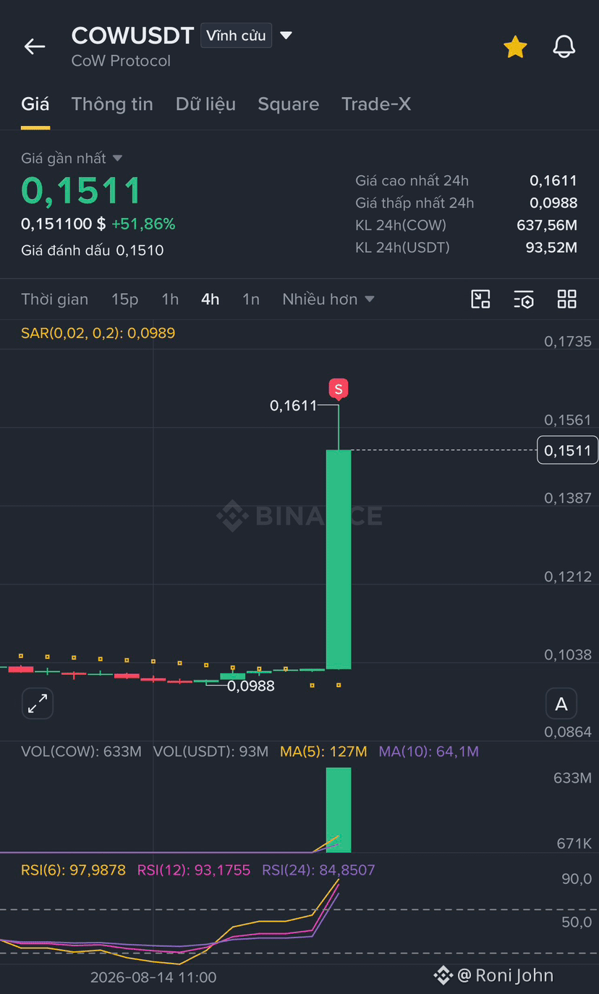This screenshot has height=994, width=599.
Task: Click the RSI(6): 97,9878 label
Action: pos(73,869)
